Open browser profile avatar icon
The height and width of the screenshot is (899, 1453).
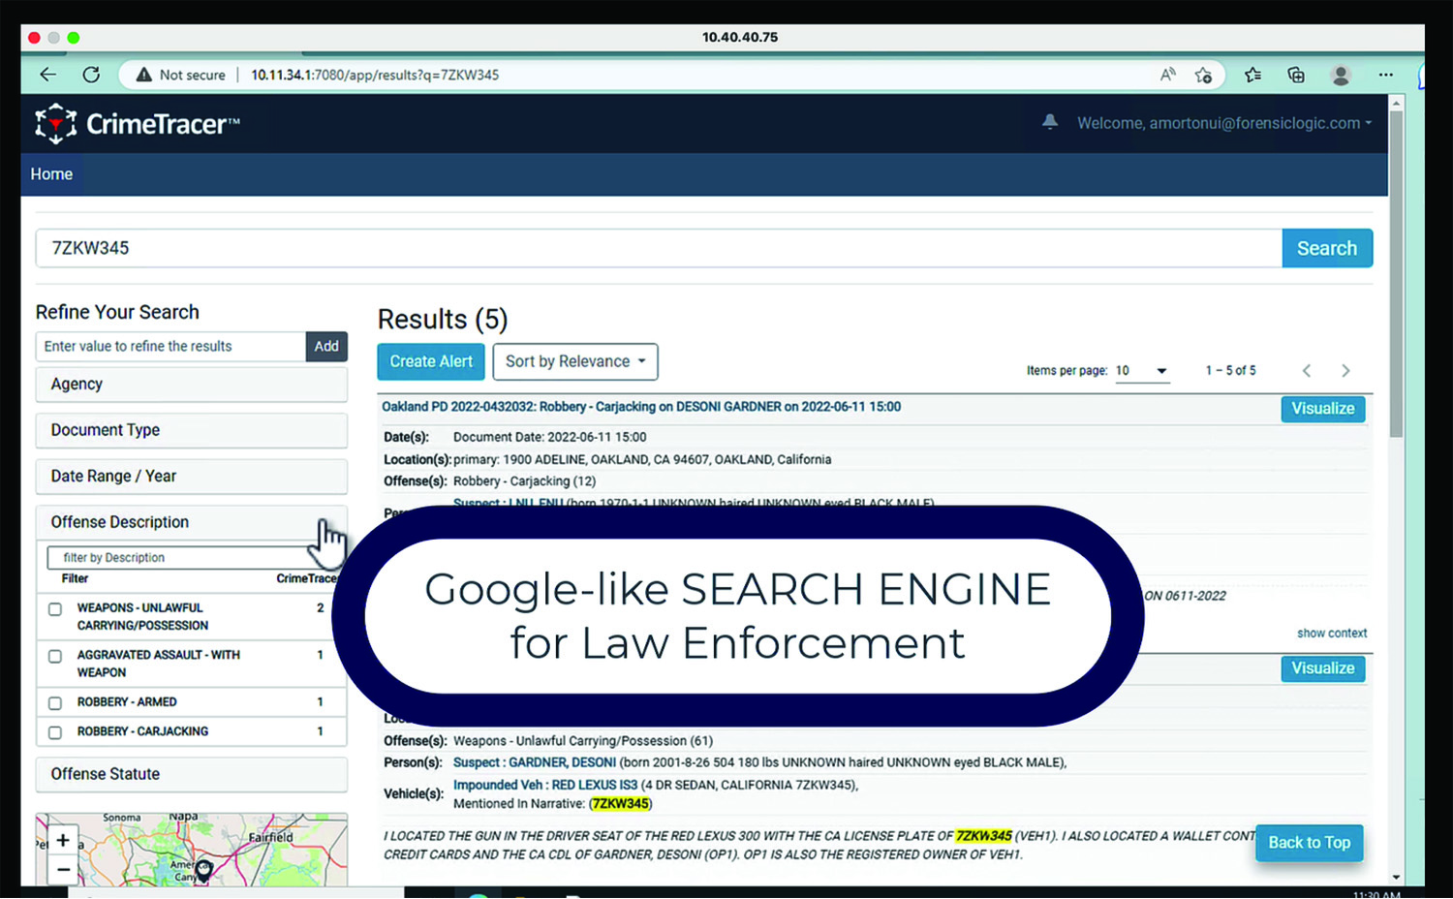pos(1341,75)
